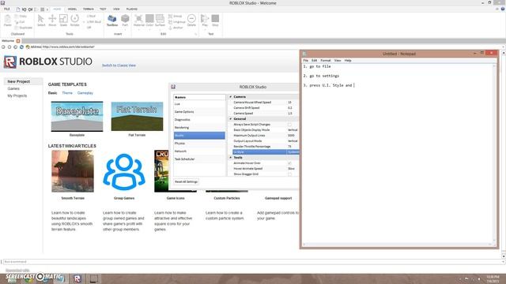Click the Ungroup button
This screenshot has width=506, height=284.
coord(177,22)
